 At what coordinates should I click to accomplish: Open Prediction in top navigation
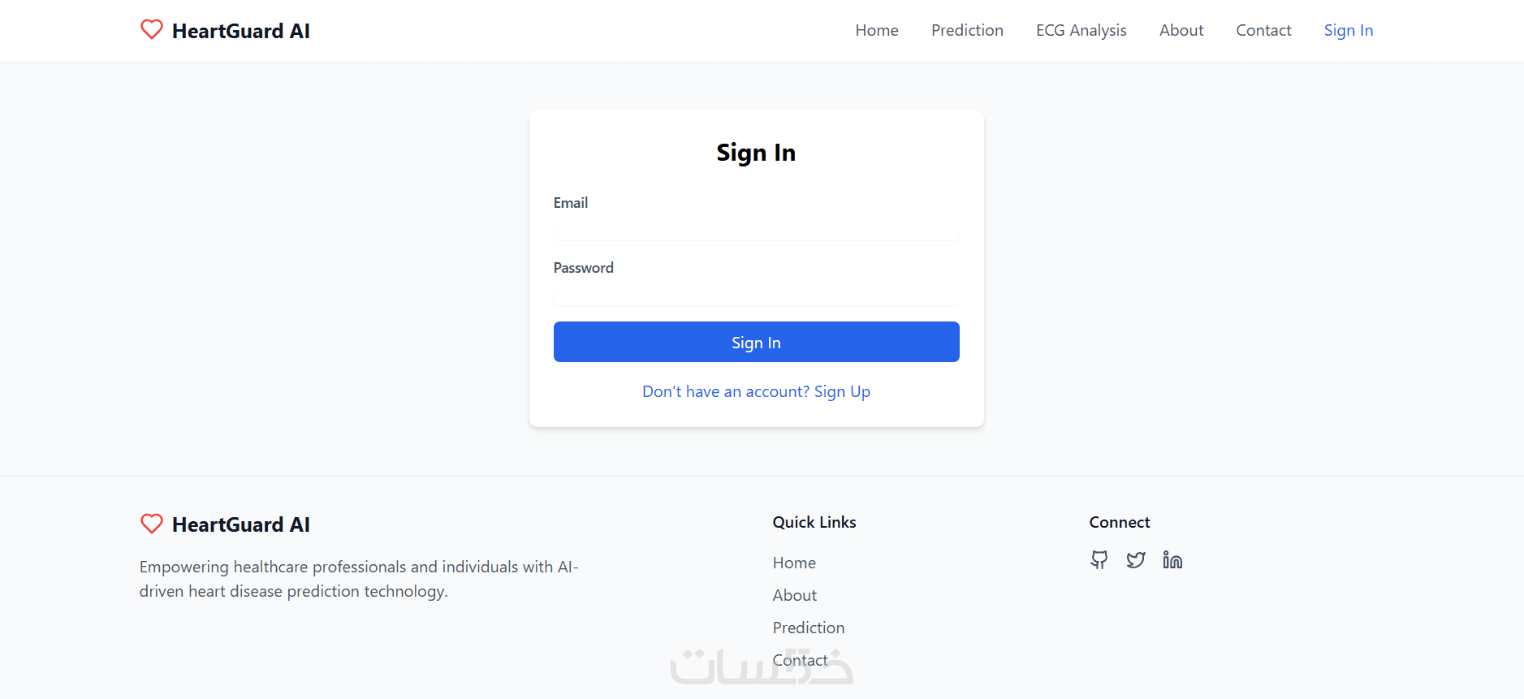pos(966,31)
